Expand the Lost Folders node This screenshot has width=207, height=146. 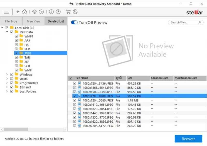pyautogui.click(x=7, y=91)
